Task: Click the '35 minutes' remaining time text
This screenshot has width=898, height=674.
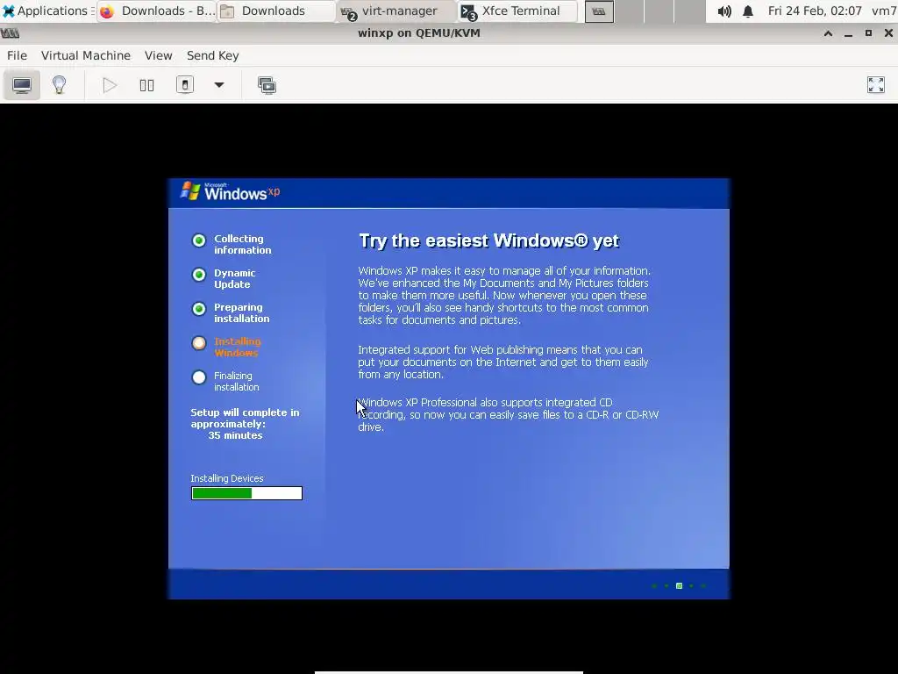Action: tap(235, 435)
